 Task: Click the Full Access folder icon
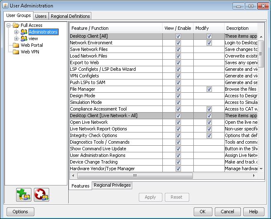(16, 25)
